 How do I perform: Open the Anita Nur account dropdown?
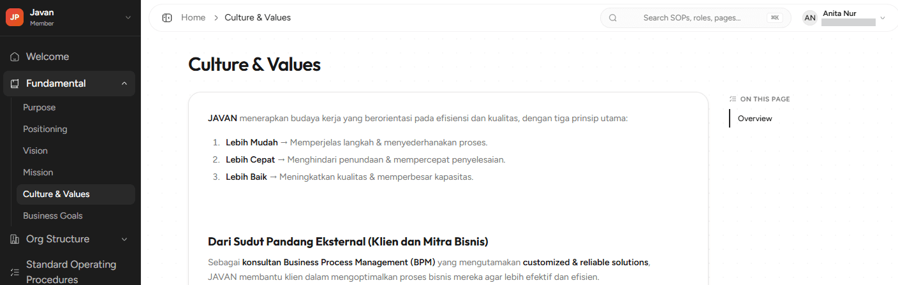click(883, 18)
